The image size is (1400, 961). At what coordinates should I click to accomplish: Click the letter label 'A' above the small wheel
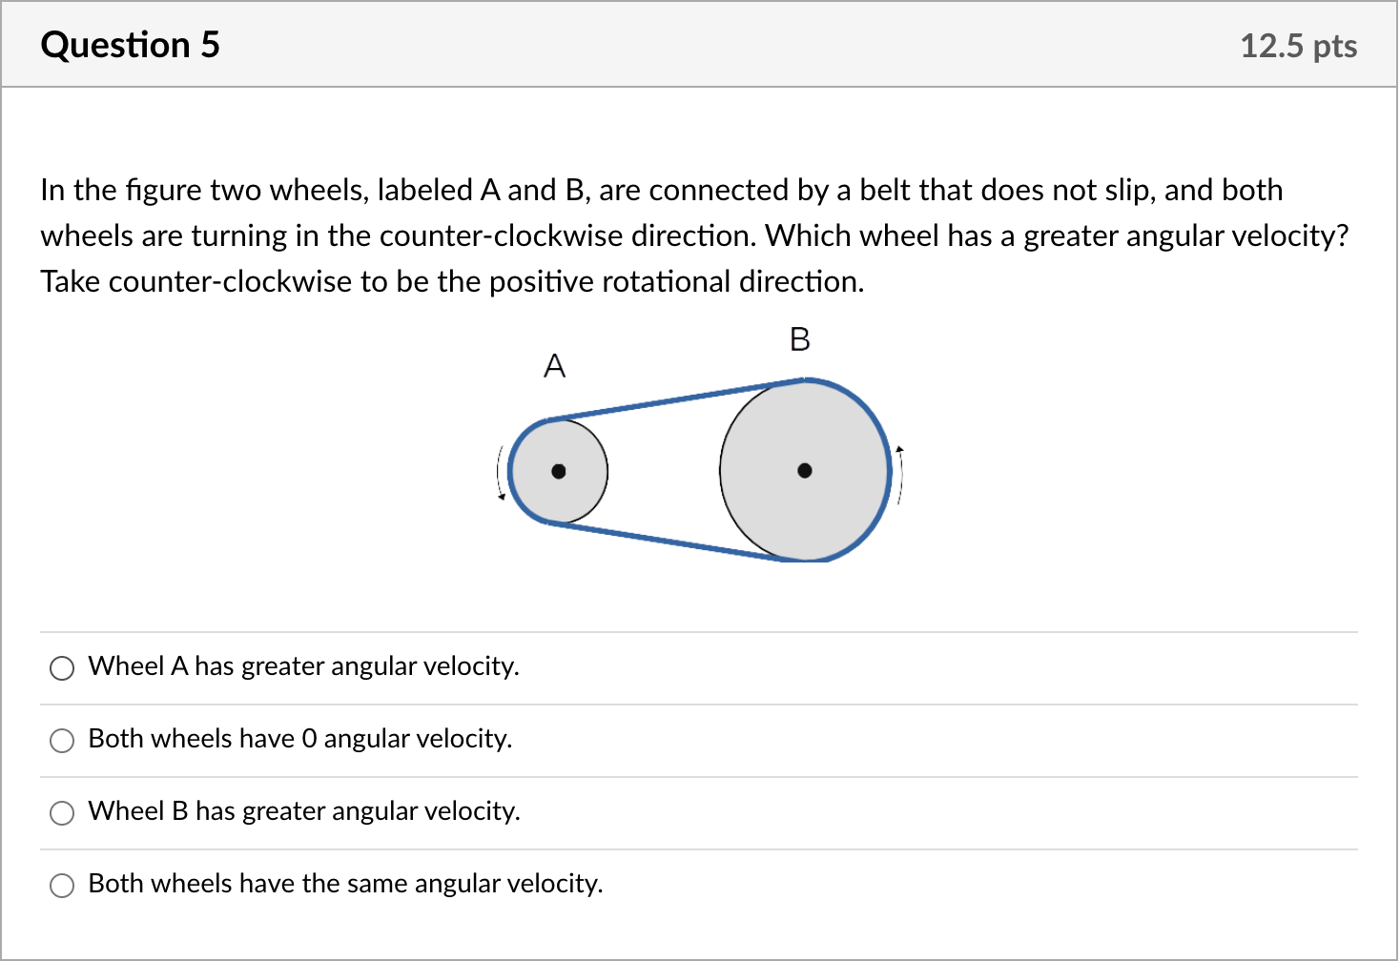click(553, 366)
